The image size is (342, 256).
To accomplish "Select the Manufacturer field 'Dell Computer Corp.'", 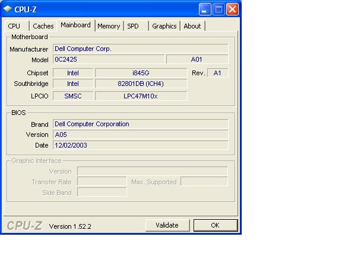I will (x=141, y=49).
